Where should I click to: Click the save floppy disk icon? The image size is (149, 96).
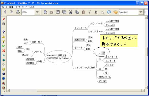pyautogui.click(x=58, y=12)
